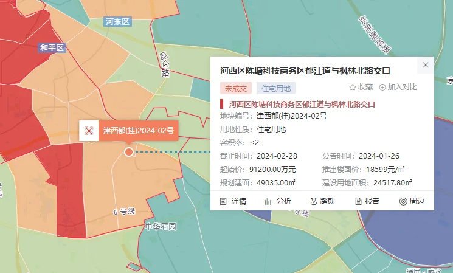
Task: Select the white circle parcel marker on map
Action: (x=128, y=151)
